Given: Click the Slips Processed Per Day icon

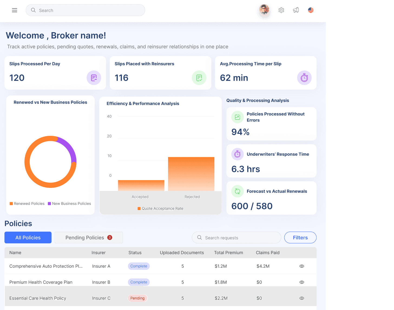Looking at the screenshot, I should coord(94,78).
